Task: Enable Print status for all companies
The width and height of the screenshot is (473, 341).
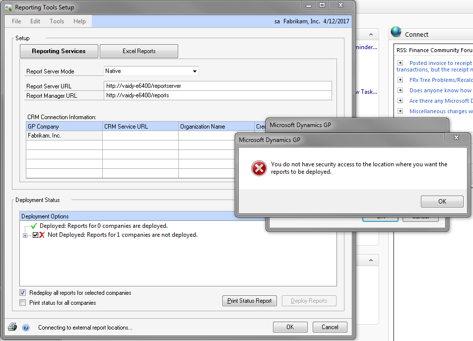Action: point(22,303)
